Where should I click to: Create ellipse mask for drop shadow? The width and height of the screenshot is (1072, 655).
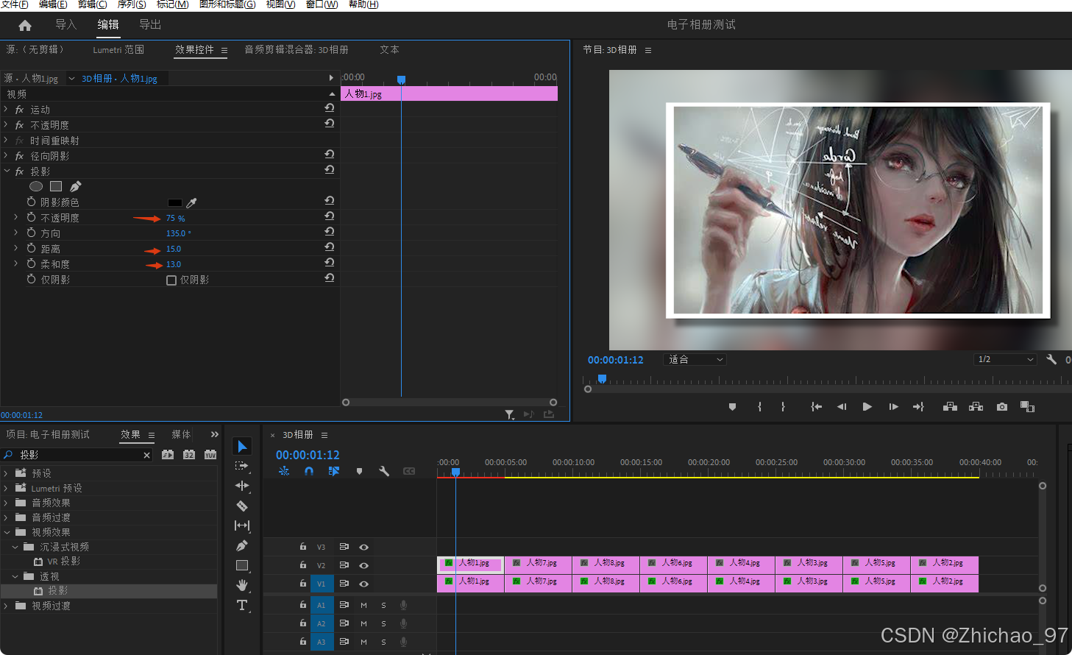tap(36, 186)
